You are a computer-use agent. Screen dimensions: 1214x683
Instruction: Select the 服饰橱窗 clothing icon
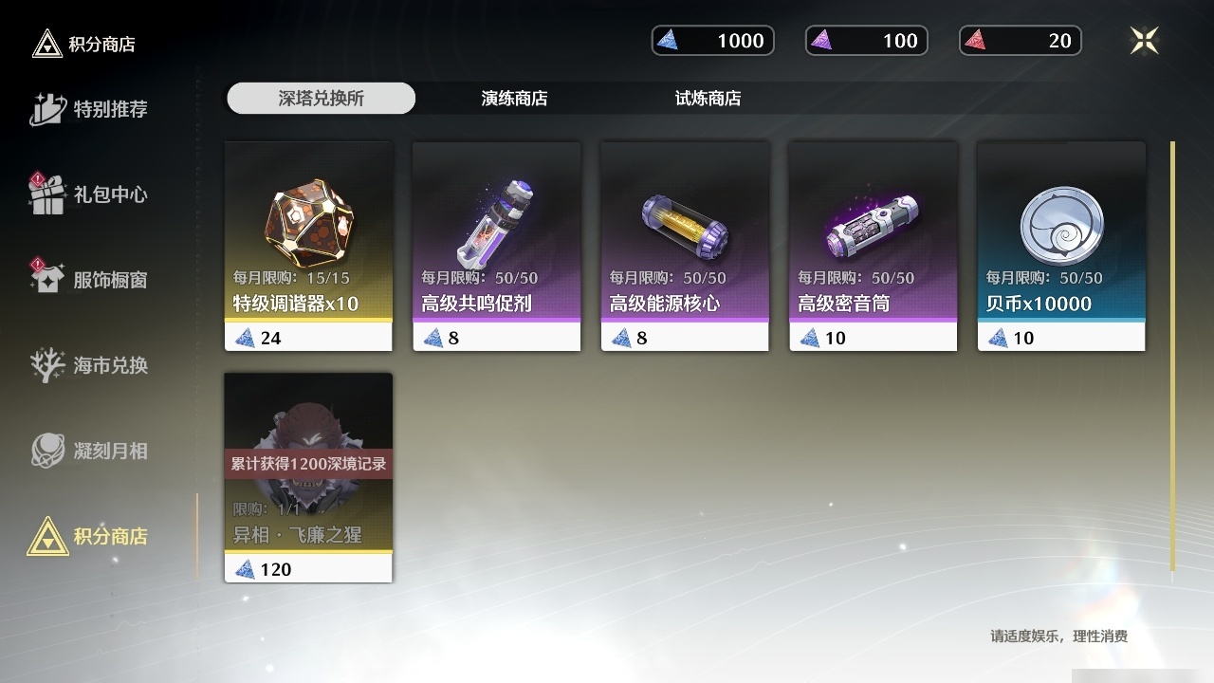[46, 278]
